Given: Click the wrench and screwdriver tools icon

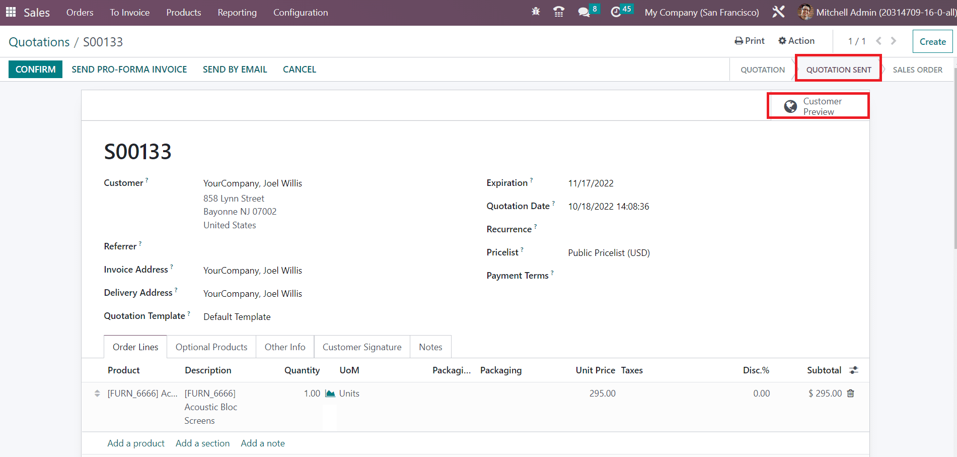Looking at the screenshot, I should click(778, 12).
